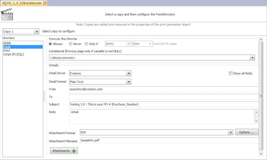The image size is (267, 160).
Task: Choose the Never radio option
Action: click(x=70, y=44)
